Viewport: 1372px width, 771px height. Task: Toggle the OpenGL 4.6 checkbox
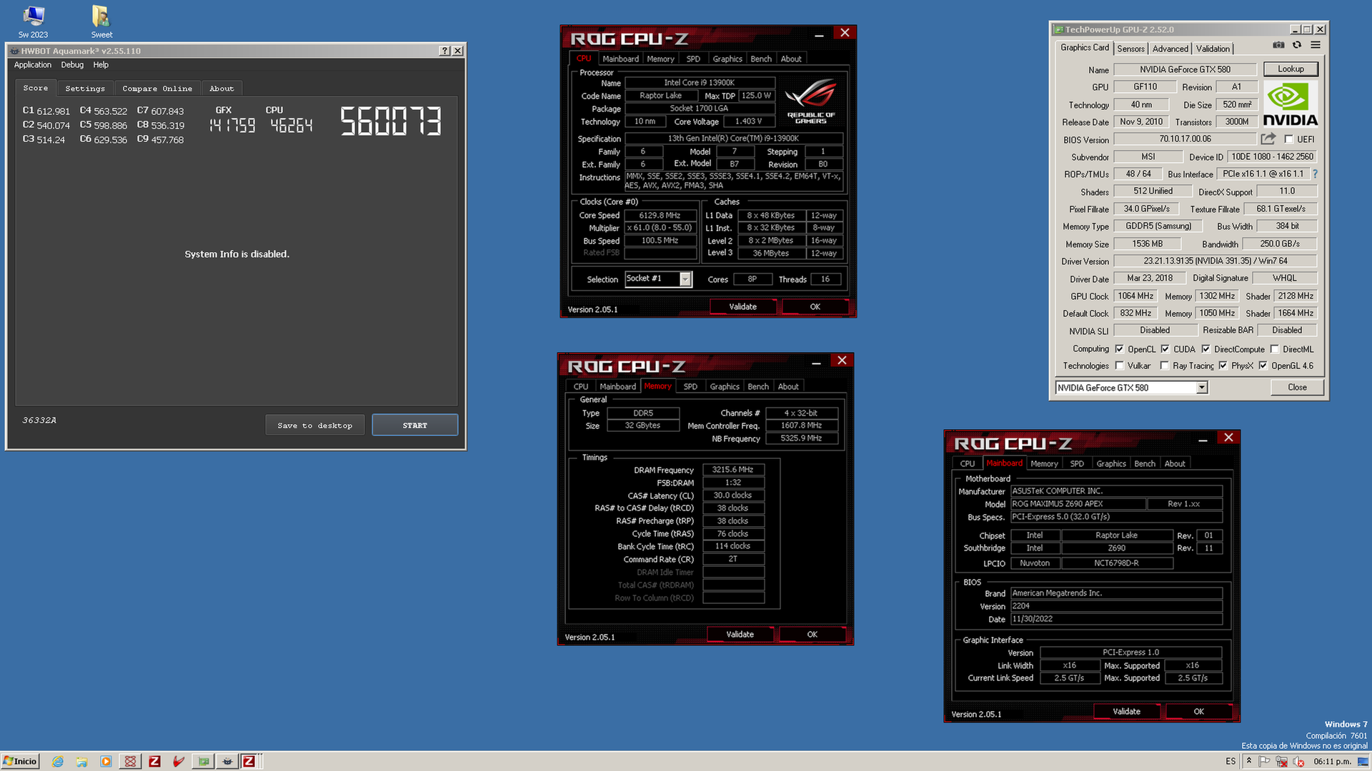click(1263, 366)
